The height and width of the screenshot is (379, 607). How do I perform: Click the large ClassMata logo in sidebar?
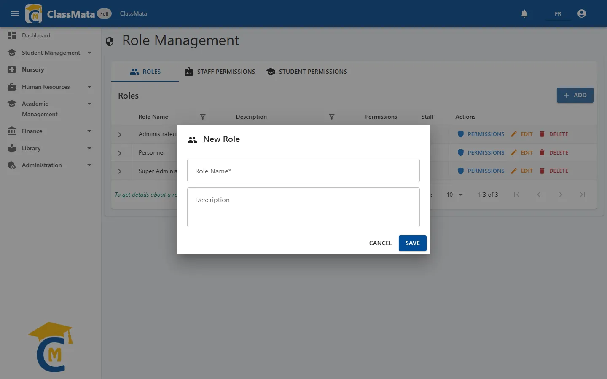(x=51, y=347)
